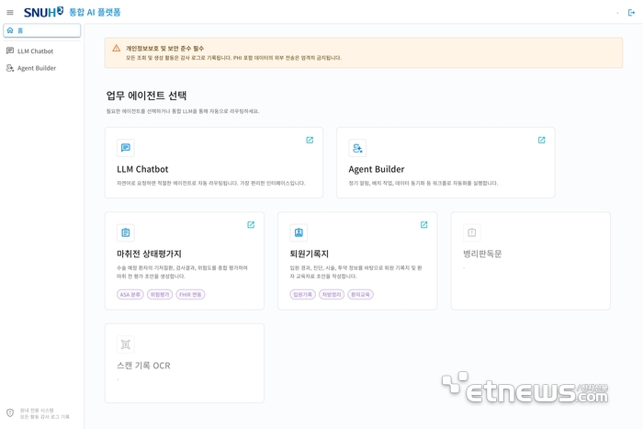
Task: Open the Agent Builder card title
Action: (376, 169)
